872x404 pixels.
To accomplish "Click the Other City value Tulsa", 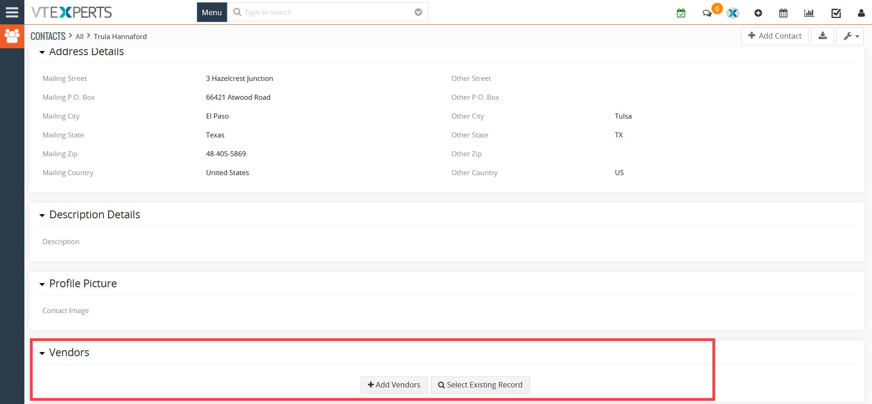I will tap(623, 116).
